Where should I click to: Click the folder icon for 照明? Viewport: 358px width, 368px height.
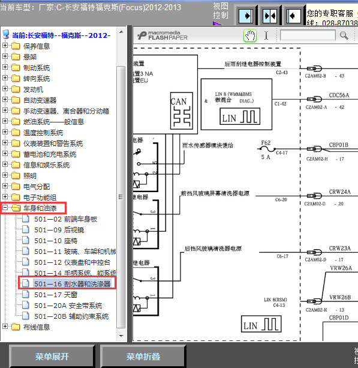16,175
